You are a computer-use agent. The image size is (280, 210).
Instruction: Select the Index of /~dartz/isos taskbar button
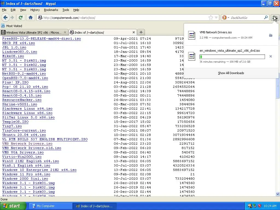[x=95, y=206]
